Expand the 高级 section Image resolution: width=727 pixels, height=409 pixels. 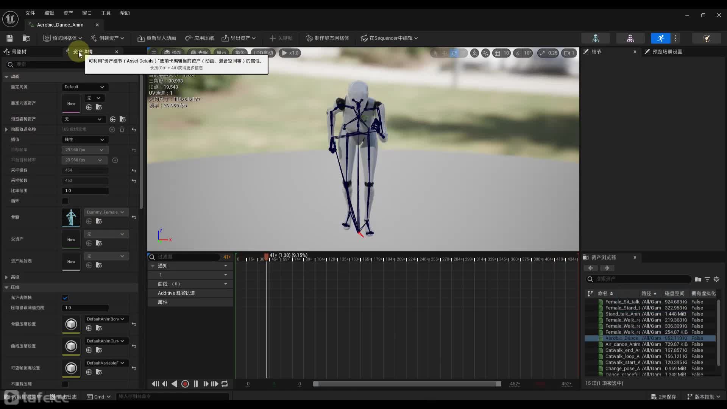[x=6, y=277]
